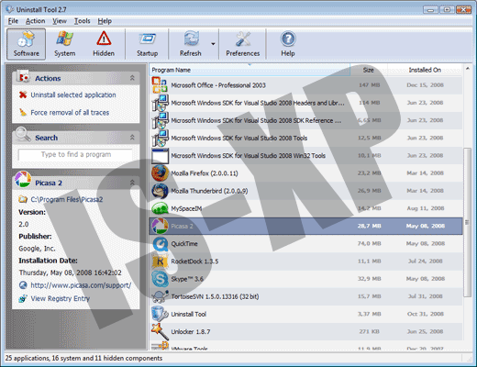Click the globe icon beside support URL
The image size is (477, 367).
23,285
